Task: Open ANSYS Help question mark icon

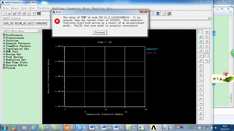Action: pyautogui.click(x=33, y=13)
